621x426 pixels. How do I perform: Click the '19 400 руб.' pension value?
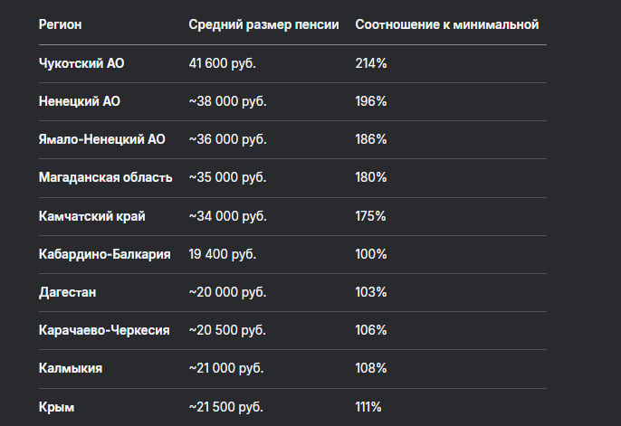(x=223, y=254)
